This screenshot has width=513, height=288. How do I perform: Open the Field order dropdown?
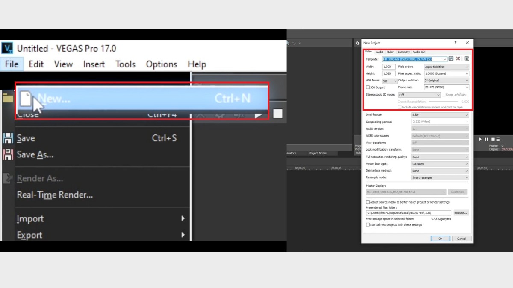[x=446, y=67]
